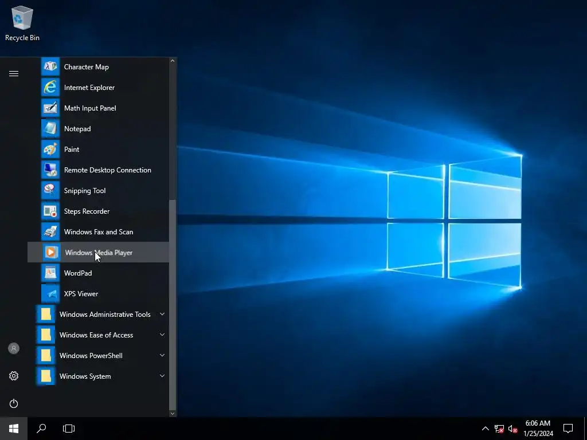Select the Character Map label

[x=87, y=67]
